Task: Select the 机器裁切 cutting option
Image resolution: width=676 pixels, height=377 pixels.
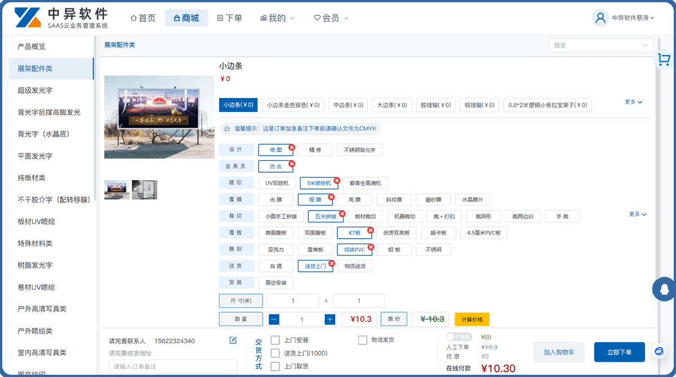Action: coord(404,216)
